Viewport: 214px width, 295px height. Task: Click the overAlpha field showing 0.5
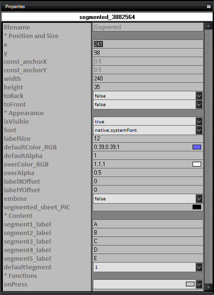coord(148,173)
